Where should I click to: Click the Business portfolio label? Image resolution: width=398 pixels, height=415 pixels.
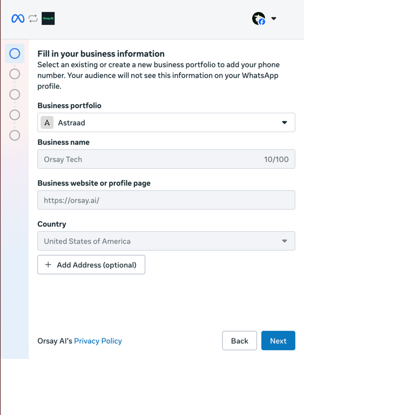pyautogui.click(x=69, y=106)
